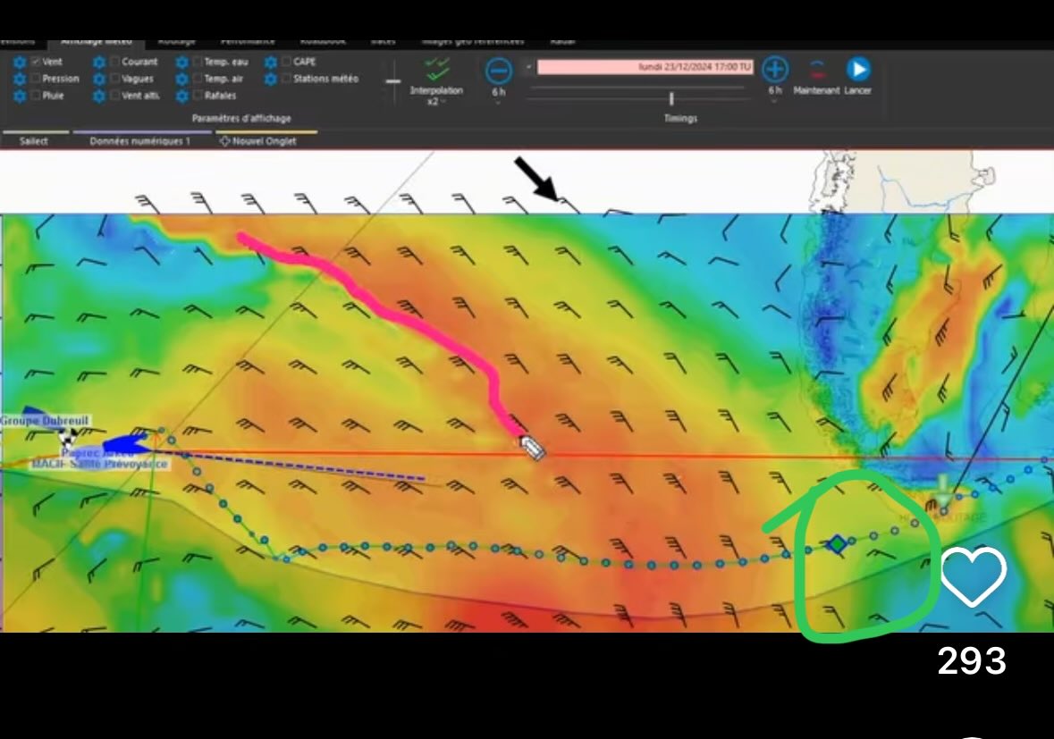Click the Lancer label
This screenshot has height=739, width=1054.
point(857,90)
